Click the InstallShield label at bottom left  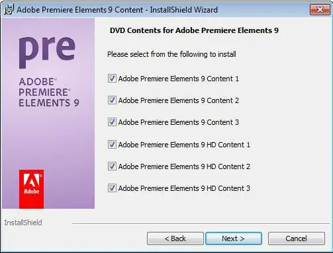coord(23,223)
